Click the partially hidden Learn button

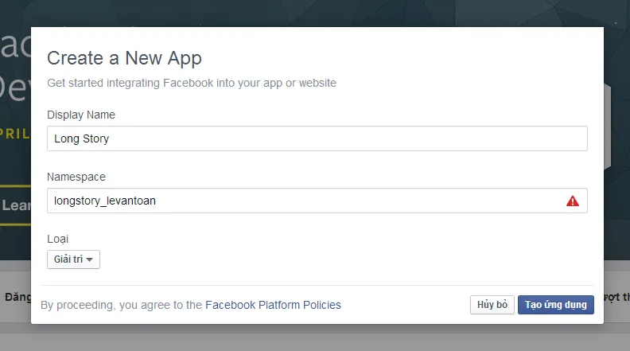point(15,205)
